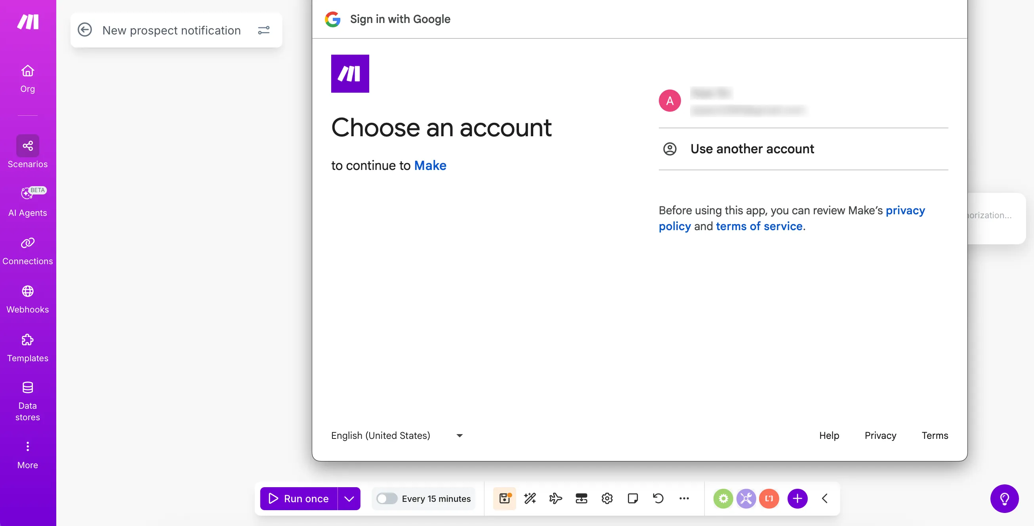Screen dimensions: 1034x526
Task: Click Help in the Google dialog footer
Action: 829,435
